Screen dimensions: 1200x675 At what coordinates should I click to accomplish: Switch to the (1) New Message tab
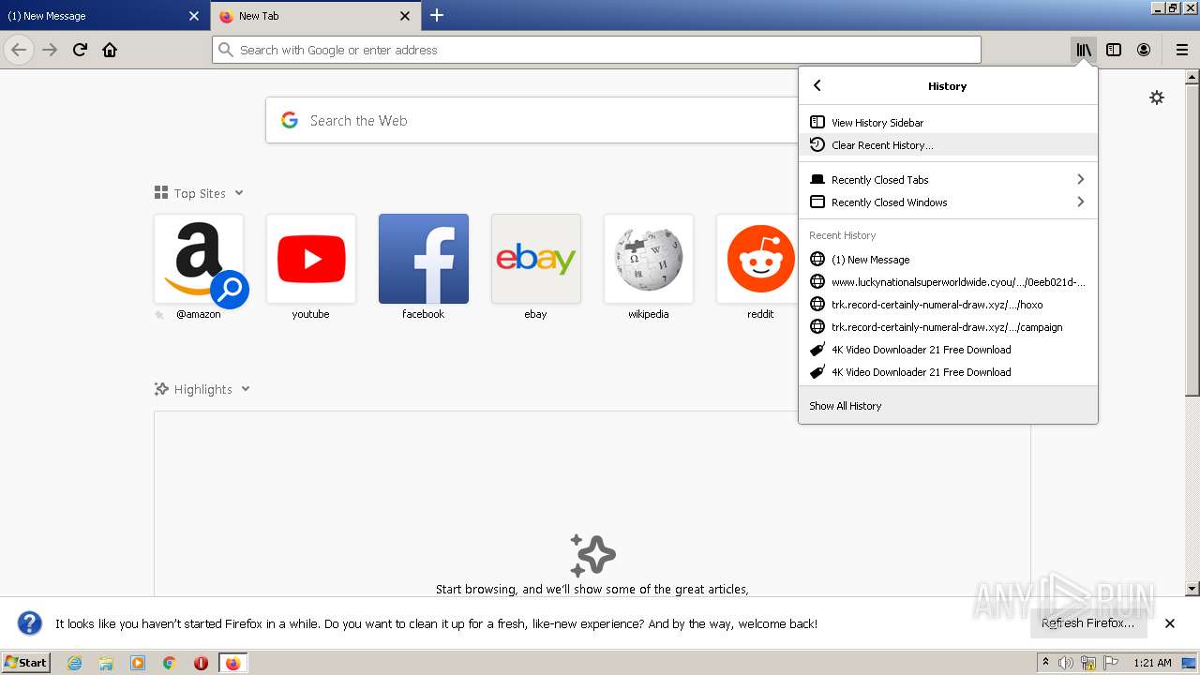(x=104, y=16)
